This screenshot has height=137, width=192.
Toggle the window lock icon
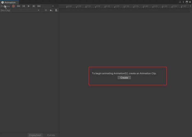click(180, 2)
